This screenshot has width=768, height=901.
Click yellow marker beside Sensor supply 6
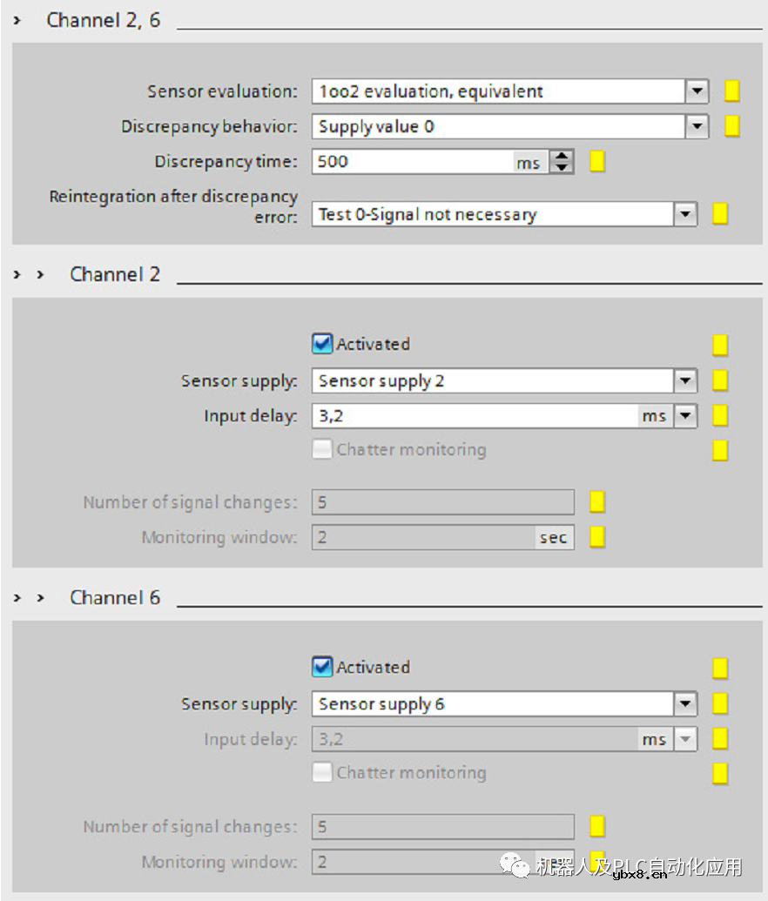tap(720, 703)
